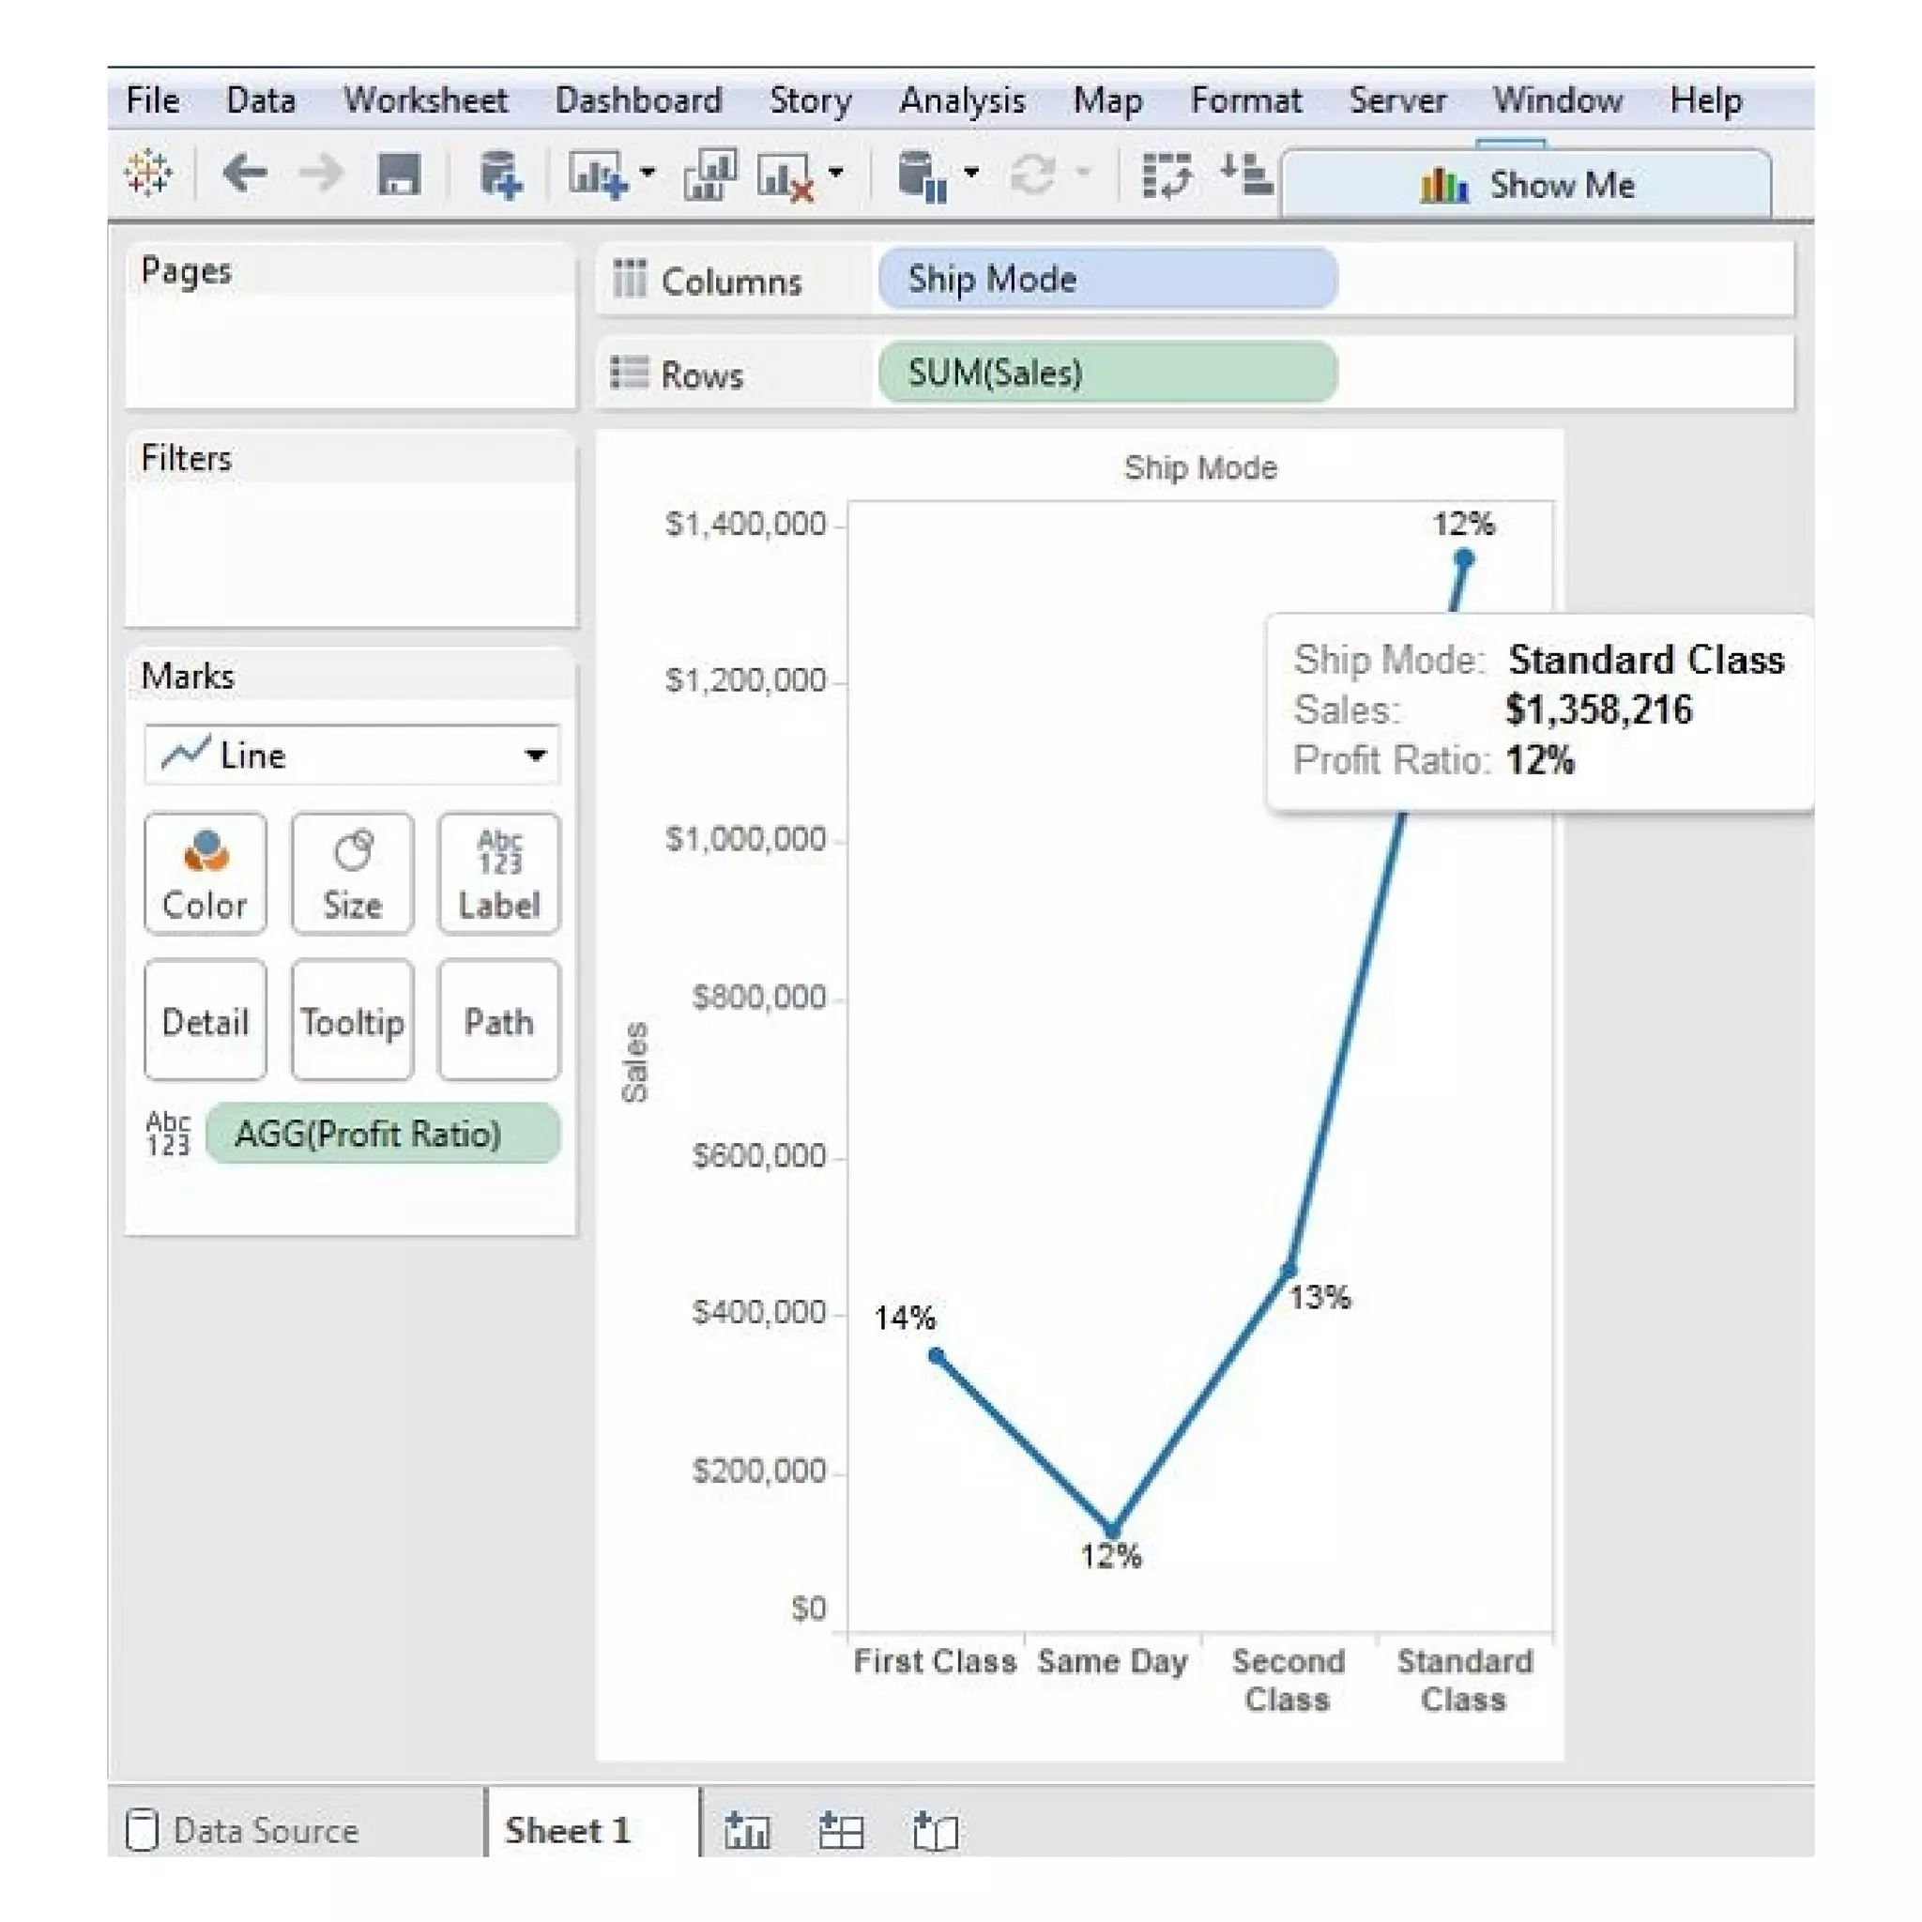Screen dimensions: 1922x1922
Task: Select the Ship Mode pill on the Columns shelf
Action: click(x=1106, y=280)
